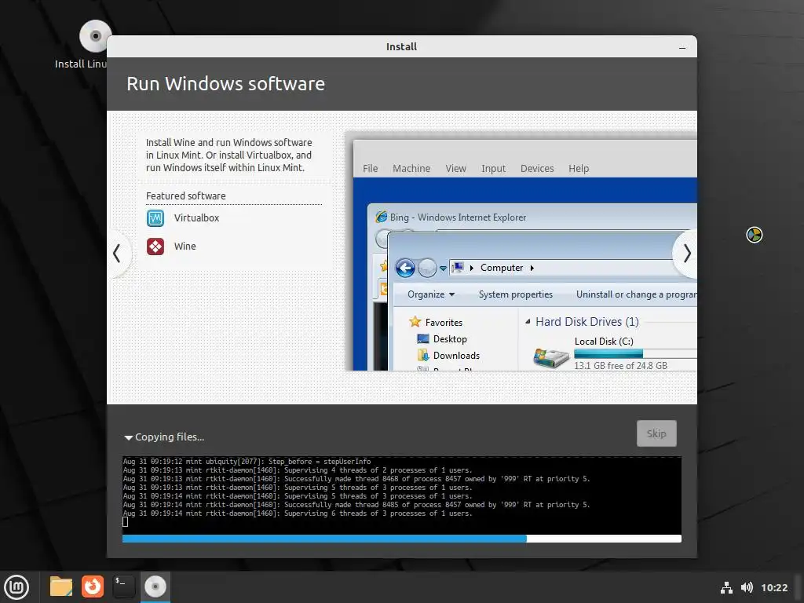Collapse Hard Disk Drives group
Screen dimensions: 804x603
[x=528, y=321]
